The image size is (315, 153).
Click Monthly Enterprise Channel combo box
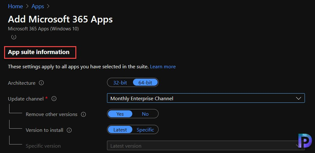click(x=206, y=98)
